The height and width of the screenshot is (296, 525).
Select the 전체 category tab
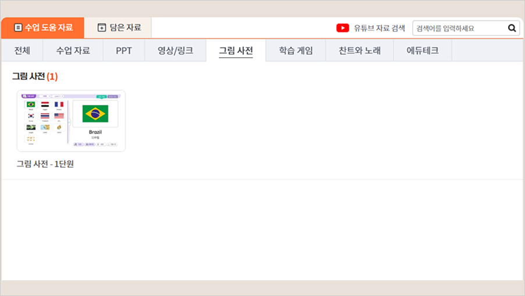[x=23, y=51]
